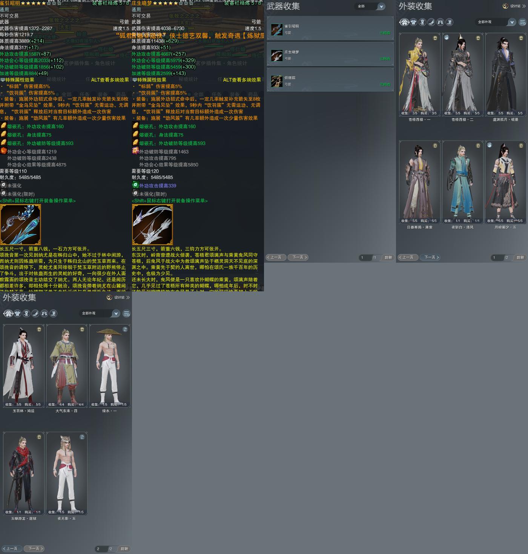This screenshot has height=554, width=528.
Task: Focus page number field in page 1 outfit panel
Action: [x=497, y=258]
